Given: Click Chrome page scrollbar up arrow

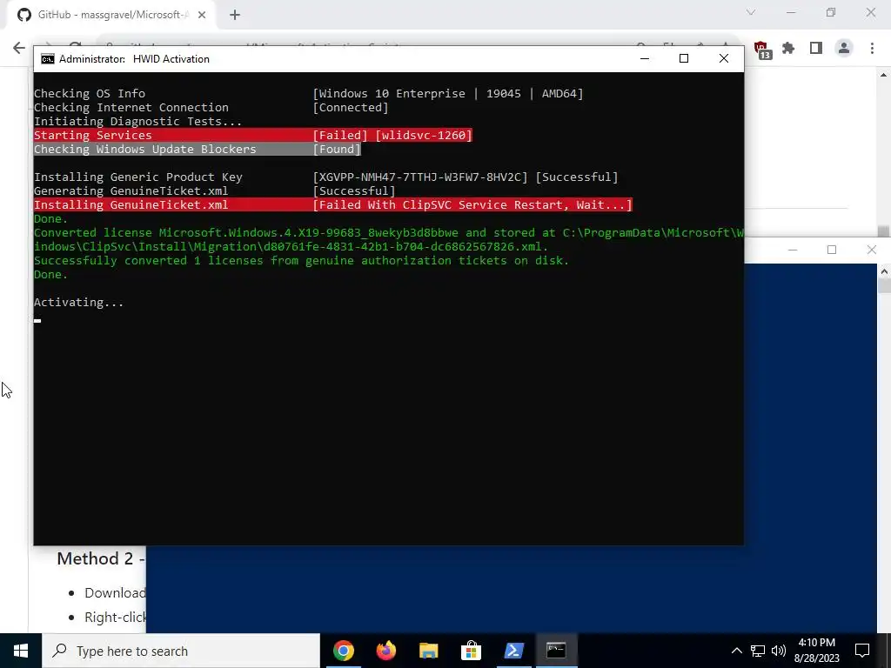Looking at the screenshot, I should pos(884,75).
